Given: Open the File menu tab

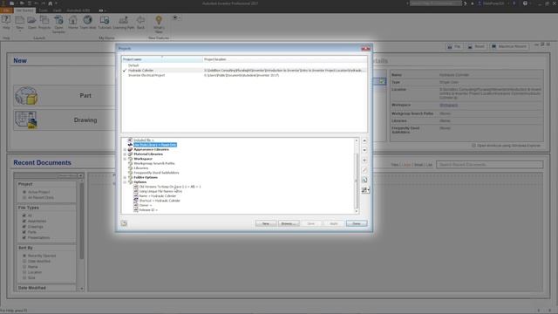Looking at the screenshot, I should tap(6, 10).
